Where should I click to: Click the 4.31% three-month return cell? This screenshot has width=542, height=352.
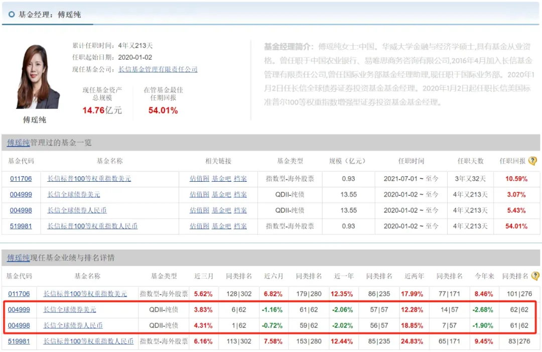(x=203, y=326)
